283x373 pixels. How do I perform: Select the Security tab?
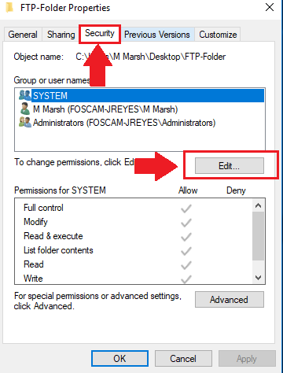100,34
